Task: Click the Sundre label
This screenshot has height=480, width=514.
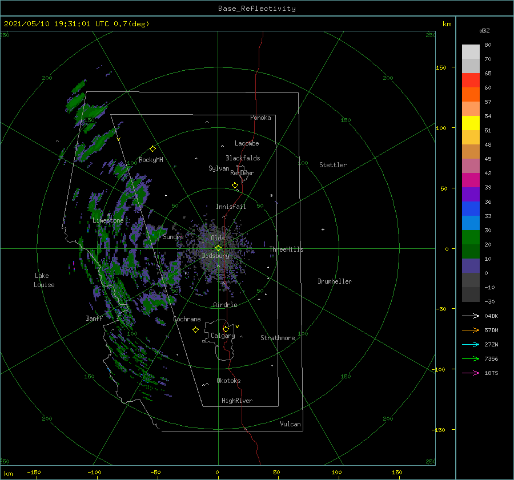Action: [173, 237]
